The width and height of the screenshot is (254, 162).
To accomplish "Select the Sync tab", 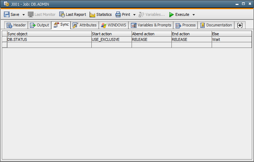I will tap(61, 25).
